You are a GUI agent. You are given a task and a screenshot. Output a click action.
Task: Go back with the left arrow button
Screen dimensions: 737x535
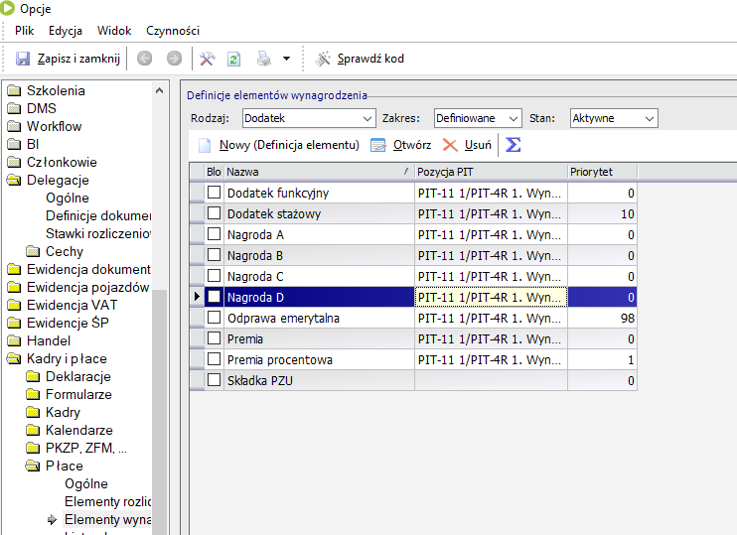point(144,59)
